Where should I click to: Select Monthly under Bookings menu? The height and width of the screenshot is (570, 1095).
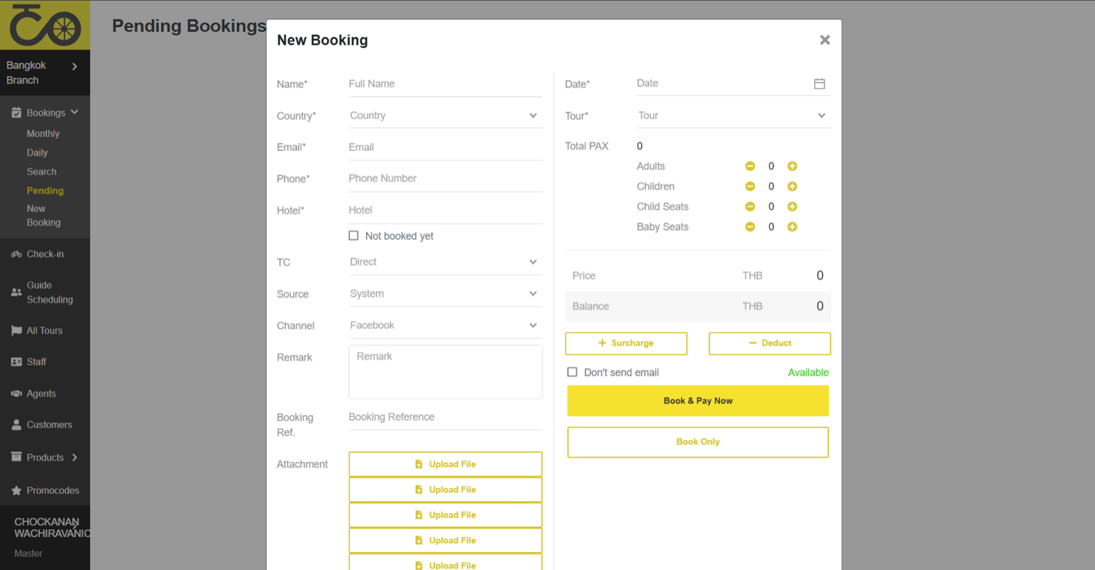(43, 134)
